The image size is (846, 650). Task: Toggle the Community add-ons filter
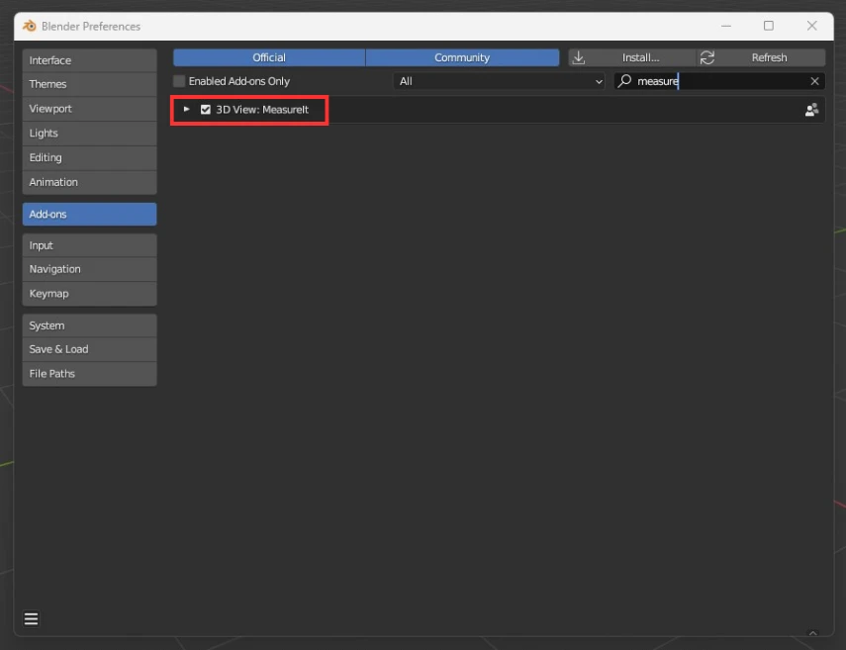coord(462,57)
